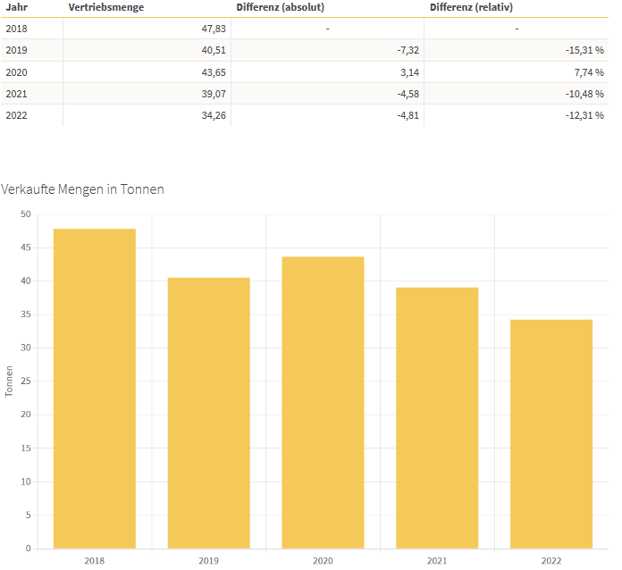Viewport: 622px width, 570px height.
Task: Click the relative difference -10,48 %
Action: coord(584,94)
